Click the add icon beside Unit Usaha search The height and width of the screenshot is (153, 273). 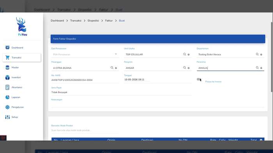coord(188,55)
